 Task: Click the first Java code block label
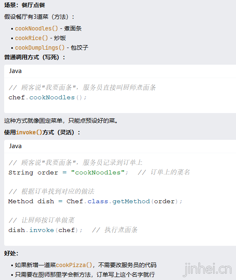point(15,71)
